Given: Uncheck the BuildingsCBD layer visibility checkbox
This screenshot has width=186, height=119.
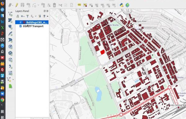Looking at the screenshot, I should pos(20,22).
